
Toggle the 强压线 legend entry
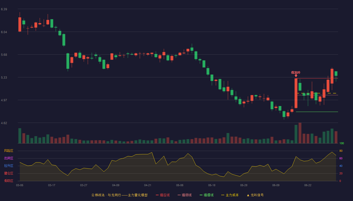click(163, 195)
